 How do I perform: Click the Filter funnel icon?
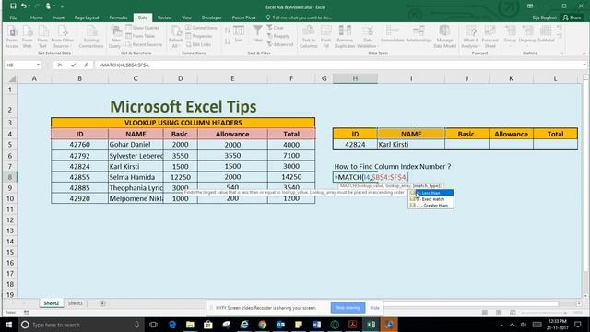(x=257, y=34)
